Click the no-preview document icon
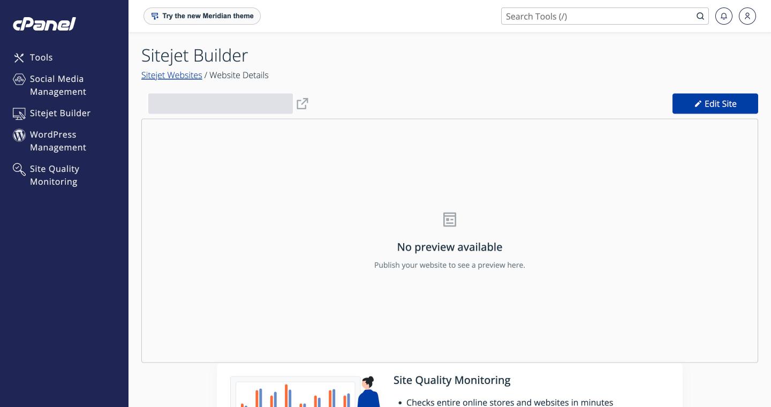Image resolution: width=771 pixels, height=407 pixels. pos(450,220)
